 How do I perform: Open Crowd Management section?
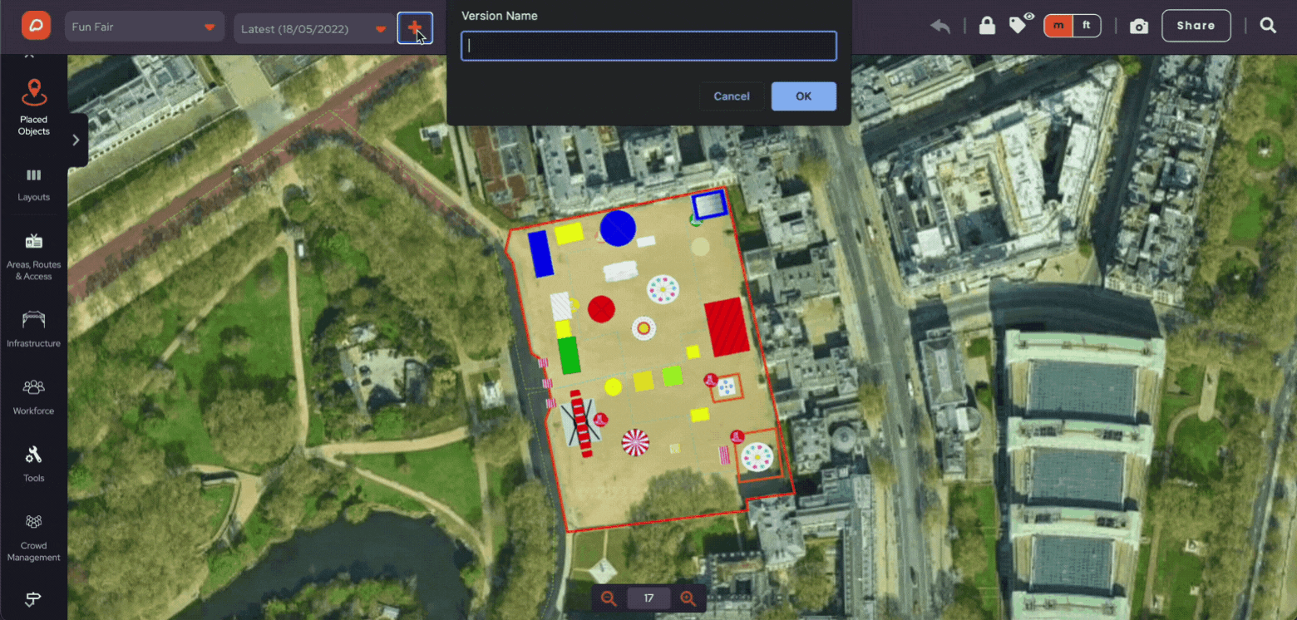coord(34,538)
